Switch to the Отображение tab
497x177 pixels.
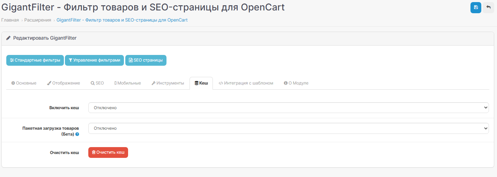(64, 83)
